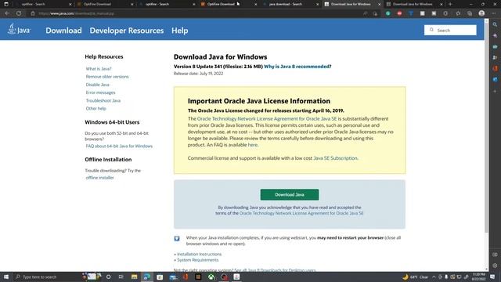The height and width of the screenshot is (282, 501).
Task: Open license agreement link in yellow box
Action: click(267, 118)
